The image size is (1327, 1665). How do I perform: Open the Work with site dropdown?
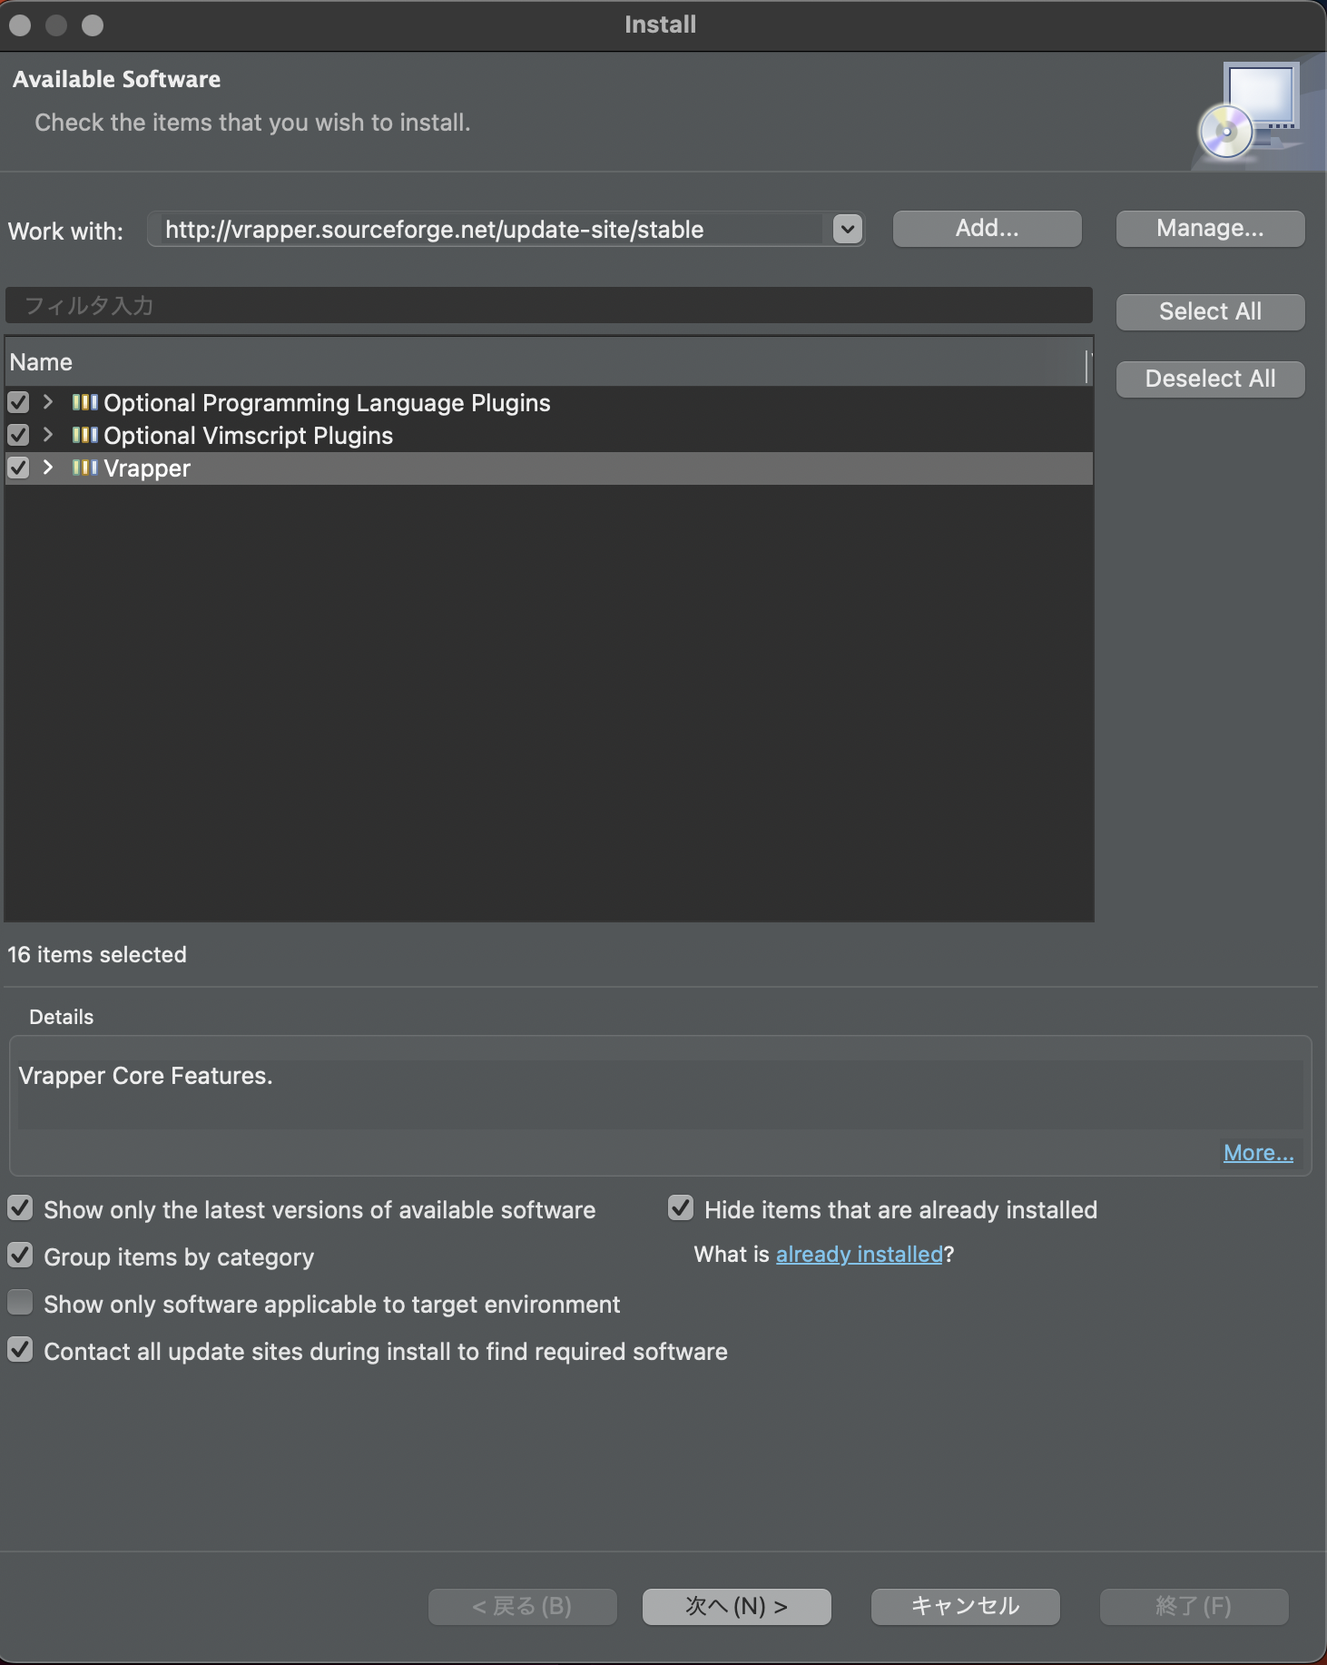847,230
